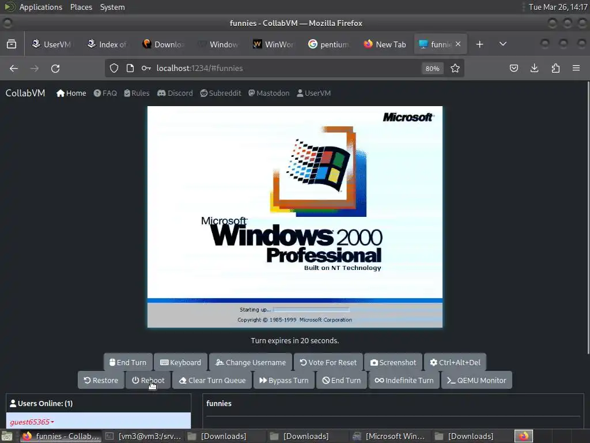Screen dimensions: 590x443
Task: Bookmark this page with the star
Action: point(455,68)
